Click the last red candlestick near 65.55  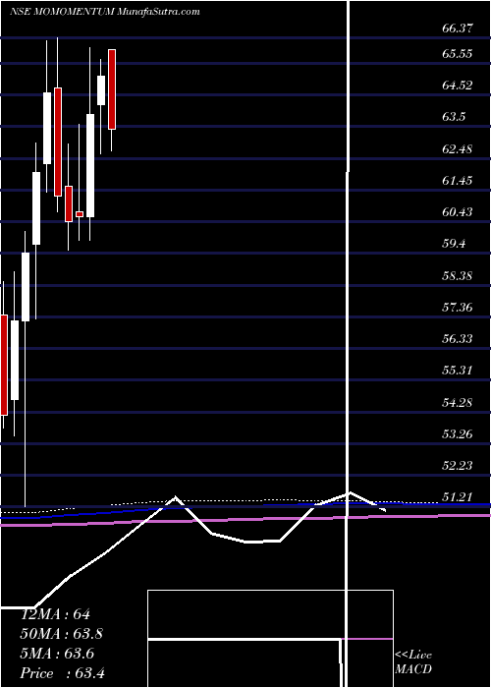[x=112, y=89]
